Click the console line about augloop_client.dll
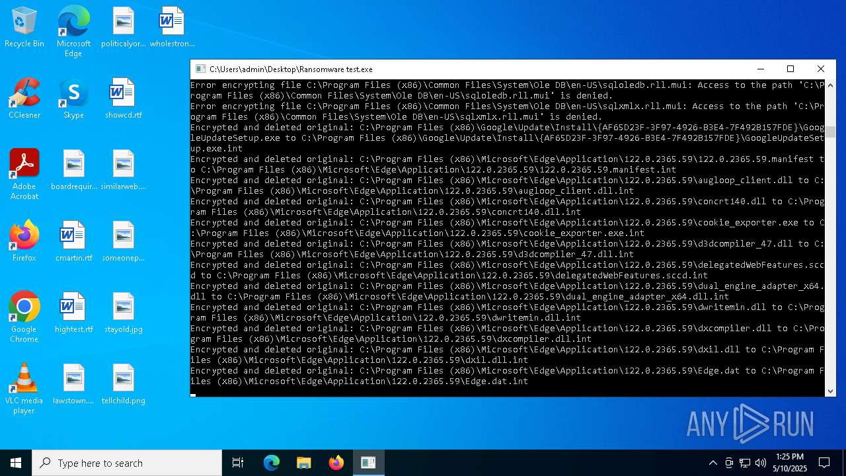 pyautogui.click(x=508, y=186)
